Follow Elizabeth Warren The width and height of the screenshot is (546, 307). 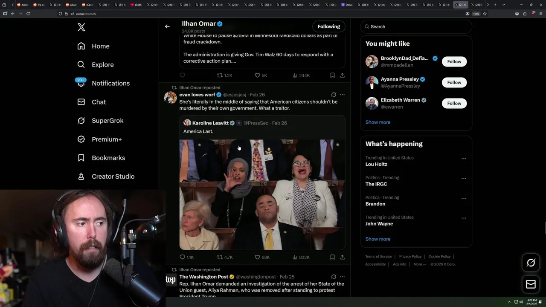454,103
